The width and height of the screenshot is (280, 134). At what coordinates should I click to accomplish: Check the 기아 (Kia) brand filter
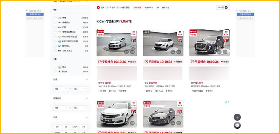(x=55, y=27)
